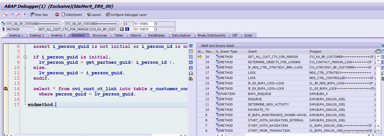Open the Break./Watchpoints tab
This screenshot has height=136, width=384.
[x=212, y=35]
